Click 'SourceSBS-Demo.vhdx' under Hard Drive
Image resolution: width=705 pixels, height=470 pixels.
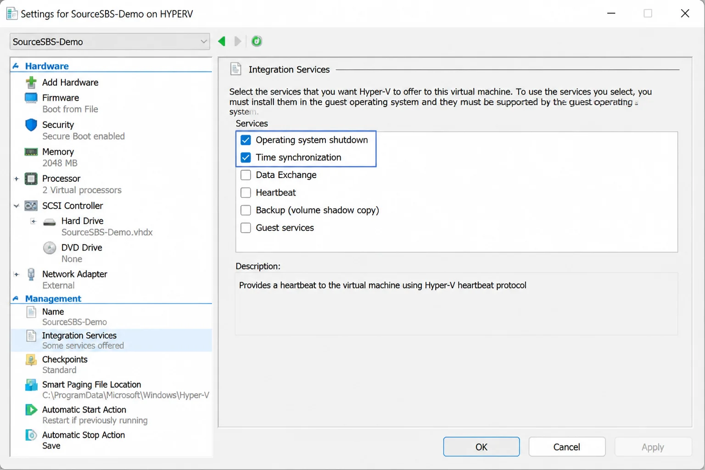coord(107,232)
